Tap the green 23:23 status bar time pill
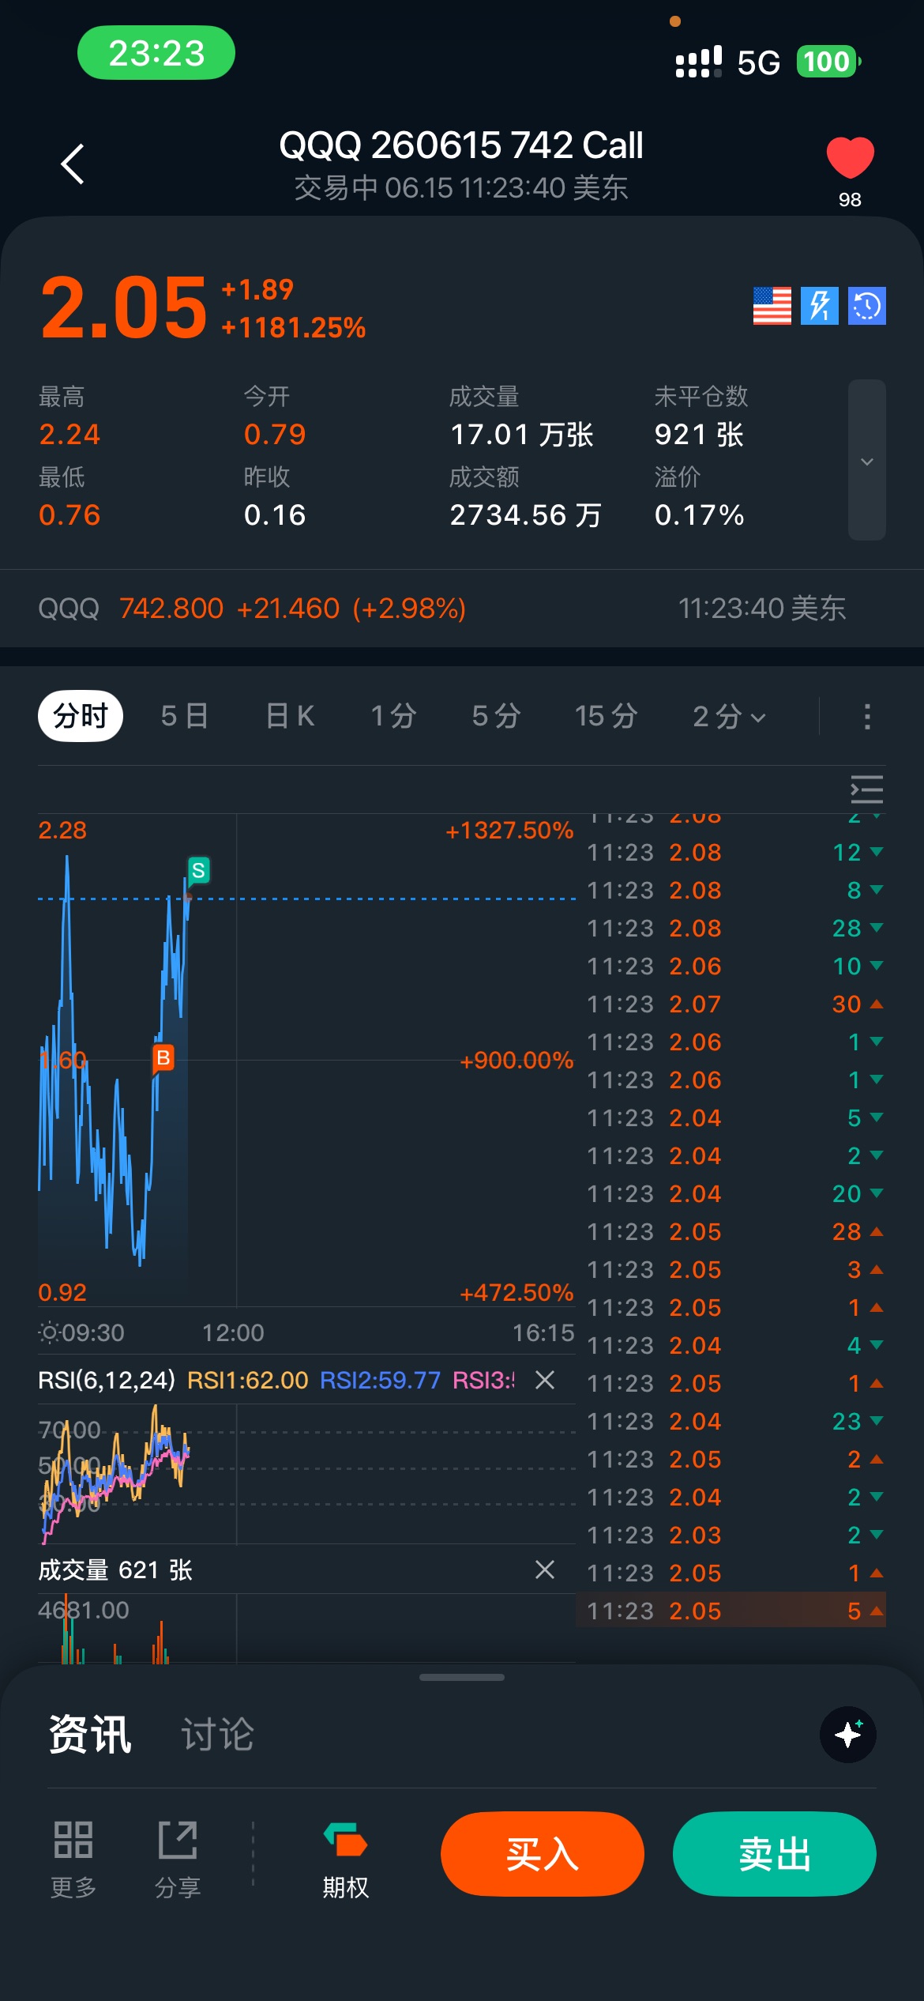The image size is (924, 2001). coord(156,53)
